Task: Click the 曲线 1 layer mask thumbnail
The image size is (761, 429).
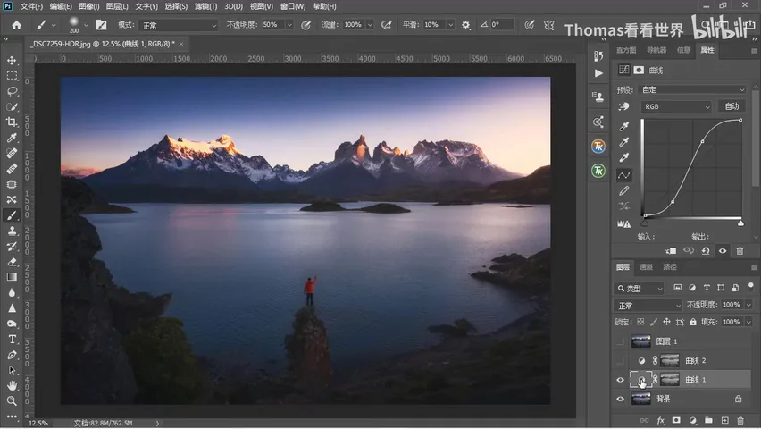Action: pyautogui.click(x=670, y=380)
